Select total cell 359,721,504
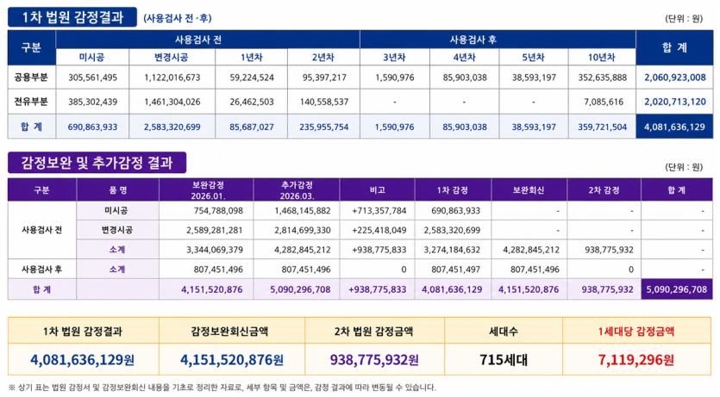This screenshot has height=397, width=720. coord(602,127)
